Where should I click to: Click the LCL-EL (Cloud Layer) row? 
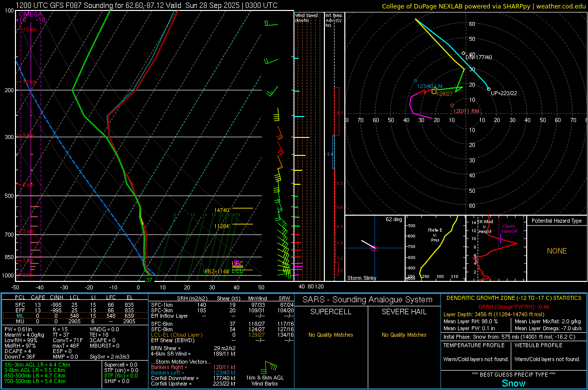point(222,335)
